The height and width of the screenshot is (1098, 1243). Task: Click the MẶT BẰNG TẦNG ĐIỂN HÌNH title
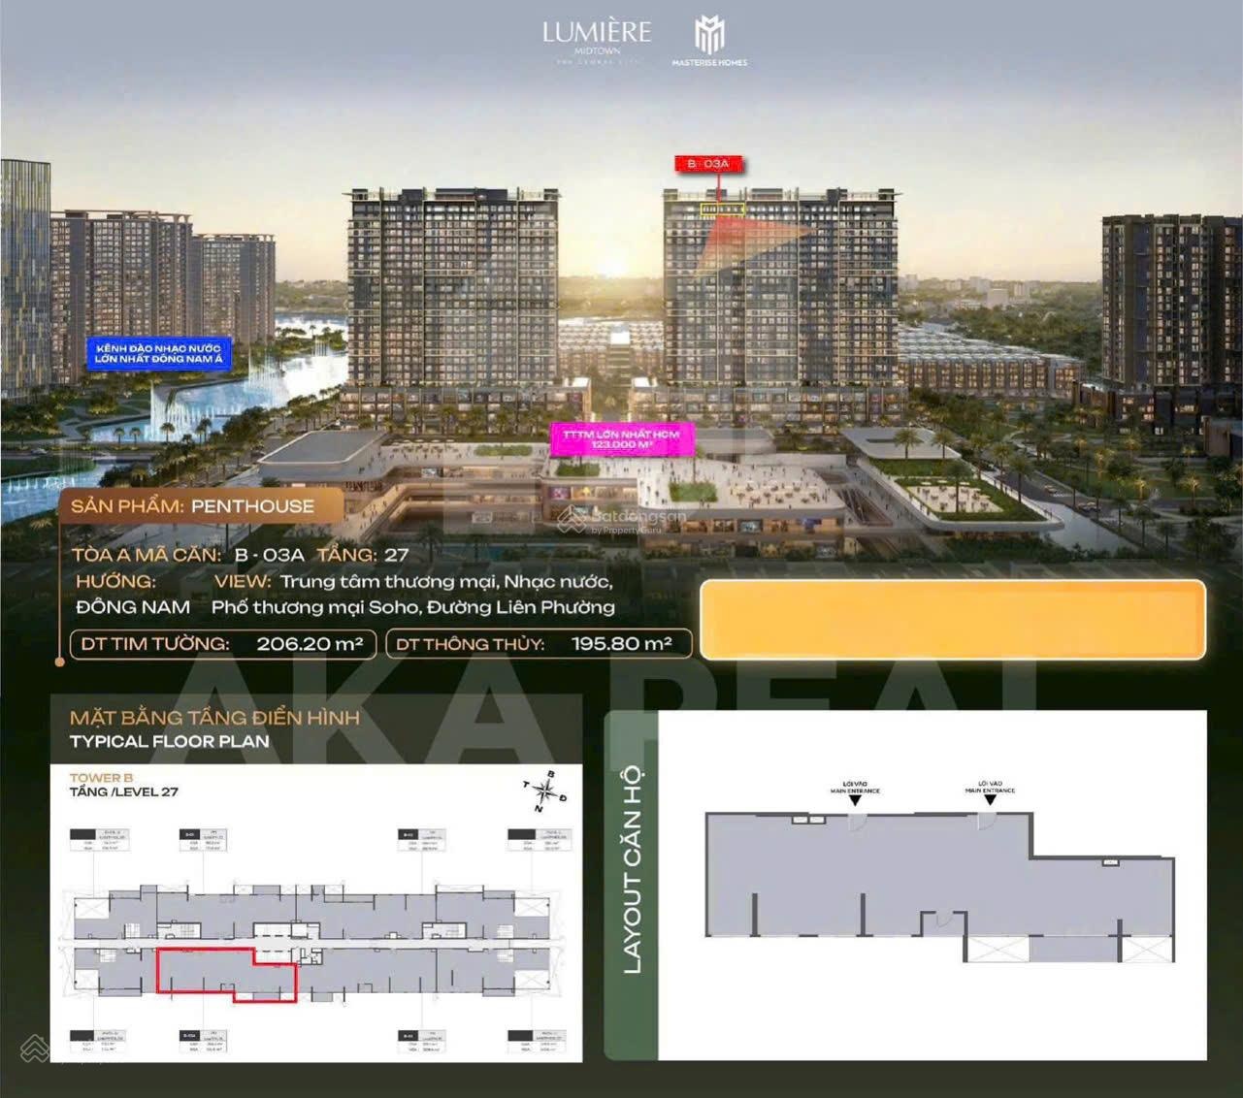pos(214,718)
